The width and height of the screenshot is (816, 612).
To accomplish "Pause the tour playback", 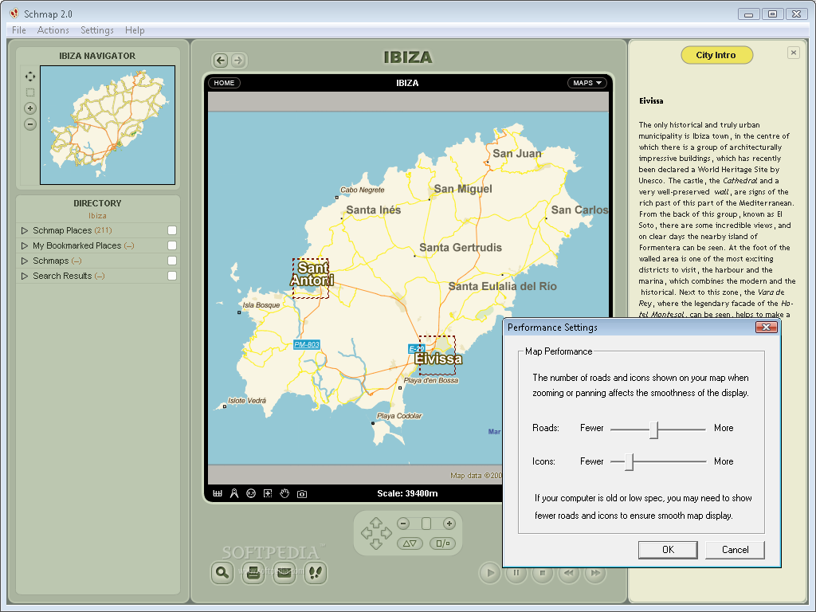I will pos(516,573).
